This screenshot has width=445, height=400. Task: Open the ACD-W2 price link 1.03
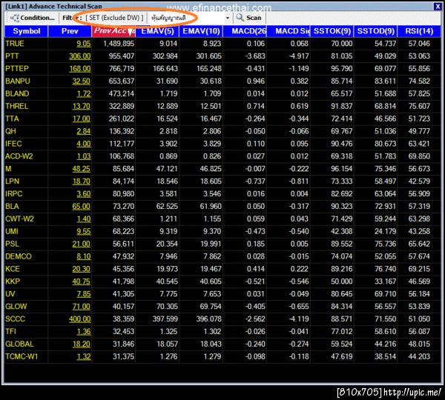coord(84,156)
